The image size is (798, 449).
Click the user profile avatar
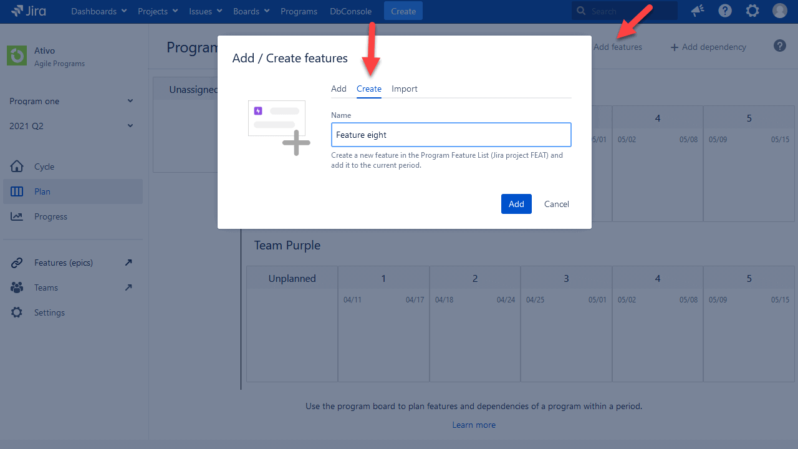click(x=779, y=11)
